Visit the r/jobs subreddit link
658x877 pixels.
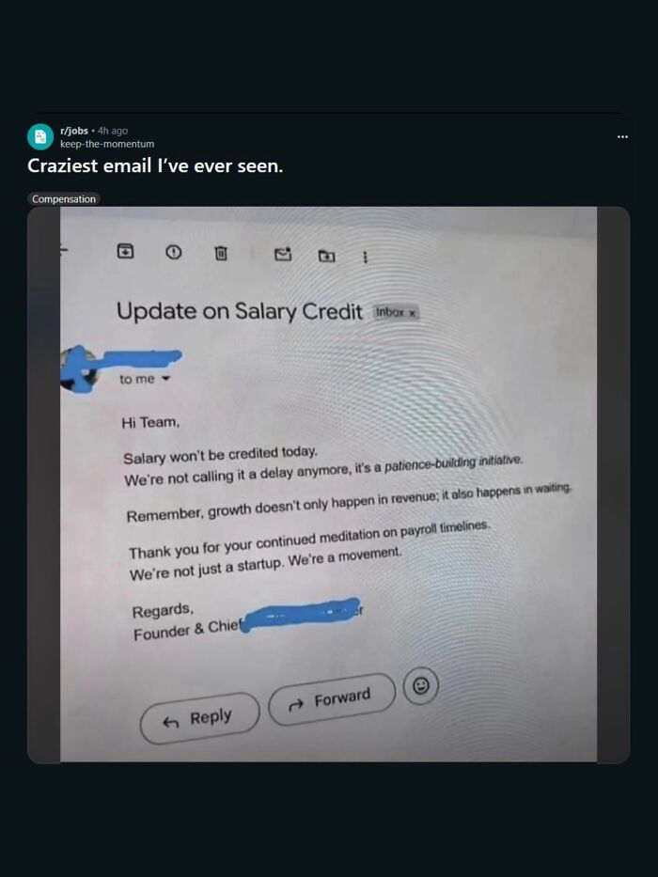[x=74, y=131]
